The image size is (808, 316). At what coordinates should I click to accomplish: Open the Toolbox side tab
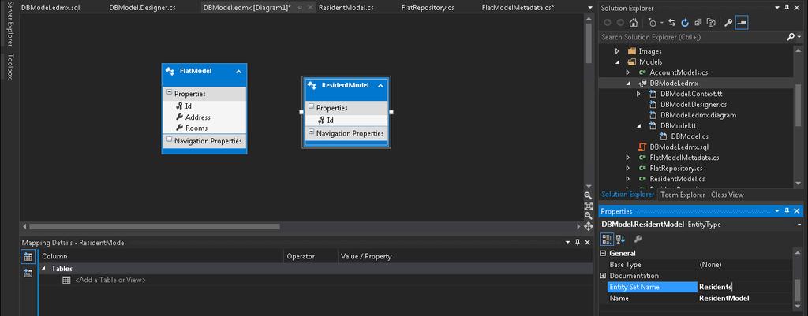9,66
